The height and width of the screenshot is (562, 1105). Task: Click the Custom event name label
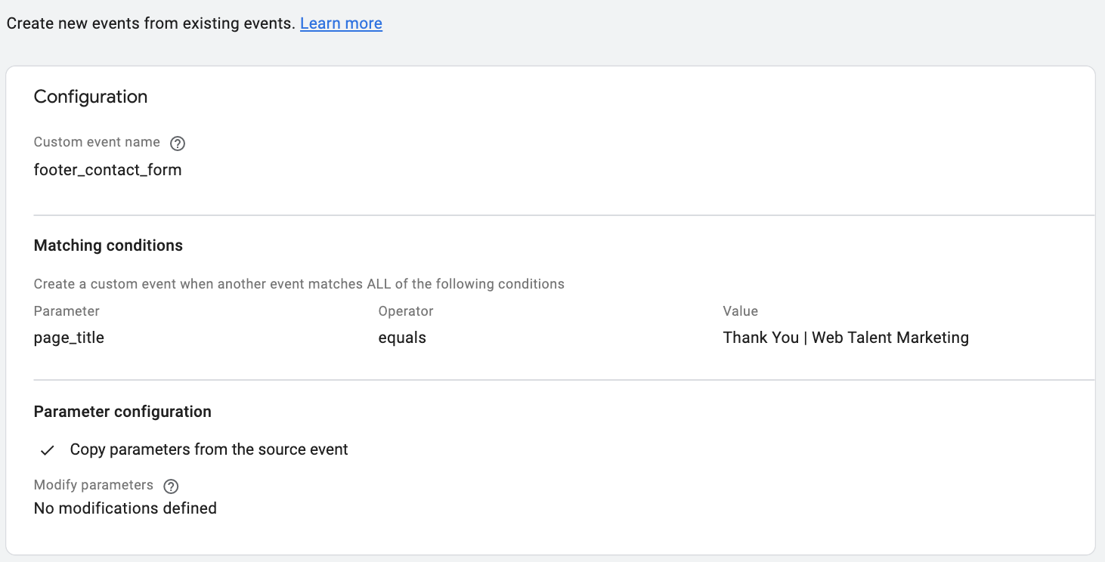tap(97, 142)
